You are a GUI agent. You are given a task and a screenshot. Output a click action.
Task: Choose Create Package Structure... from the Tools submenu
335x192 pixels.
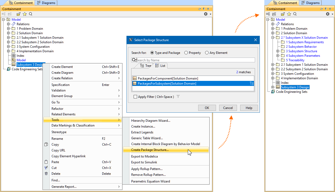click(150, 150)
